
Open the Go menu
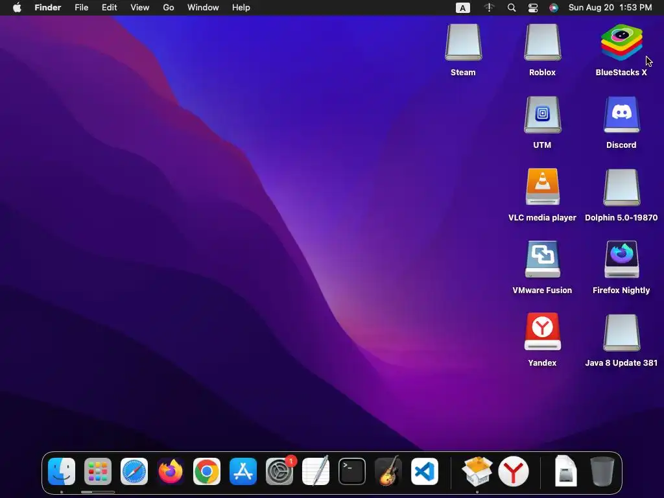coord(169,8)
